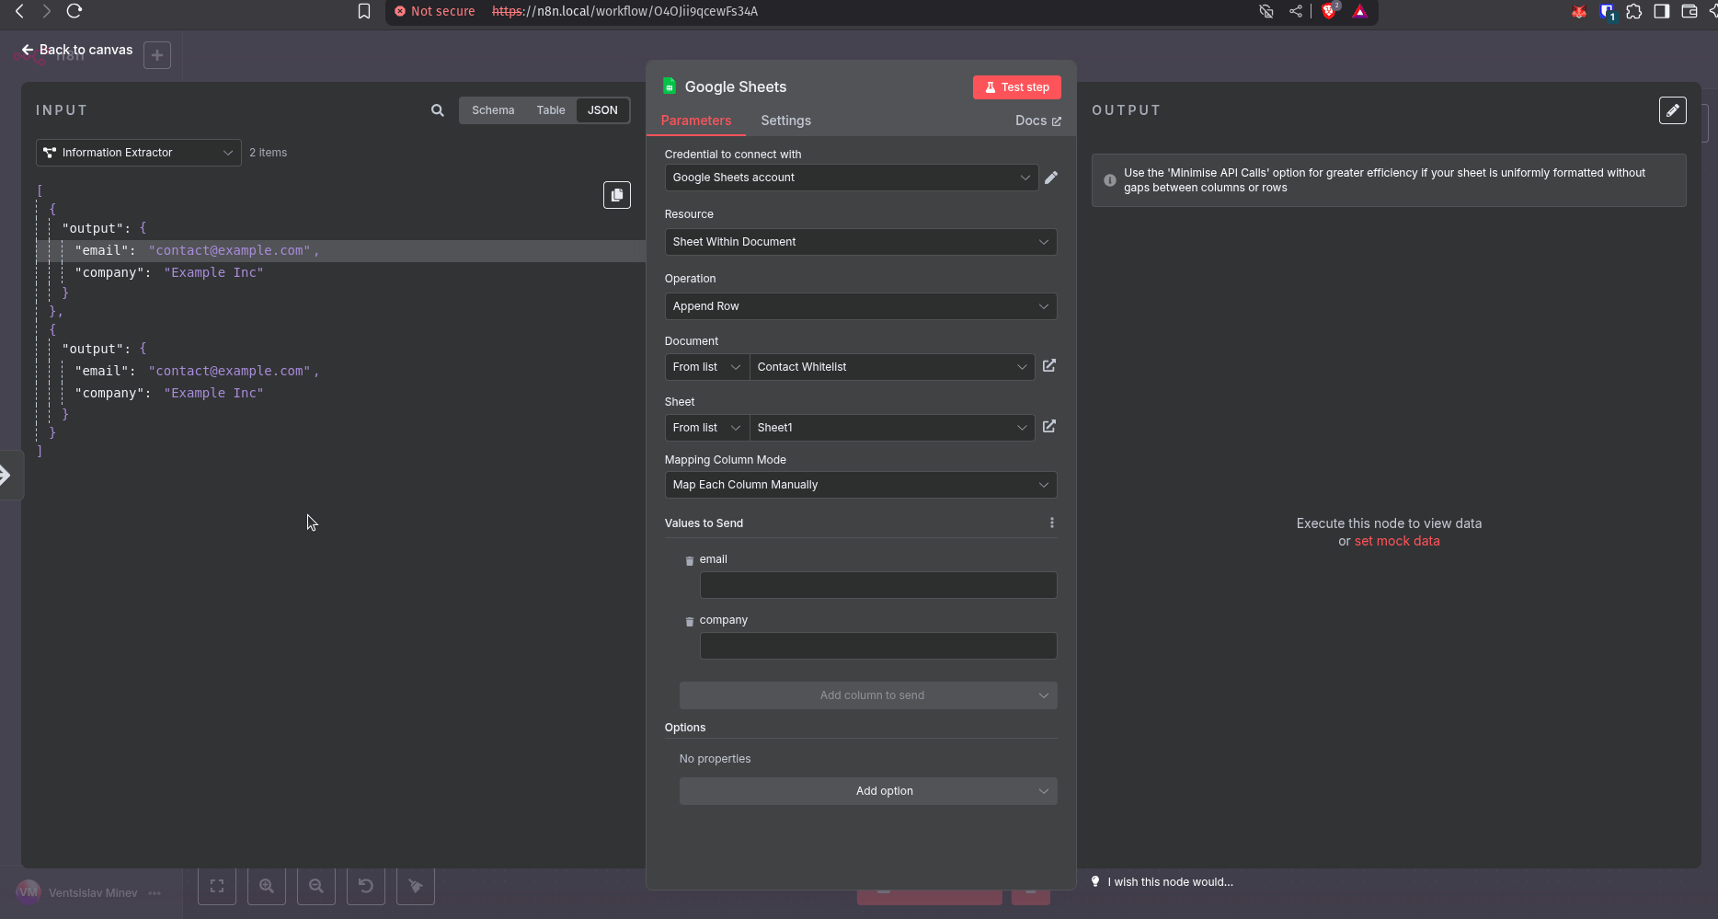The width and height of the screenshot is (1718, 919).
Task: Open the Operation Append Row dropdown
Action: point(861,306)
